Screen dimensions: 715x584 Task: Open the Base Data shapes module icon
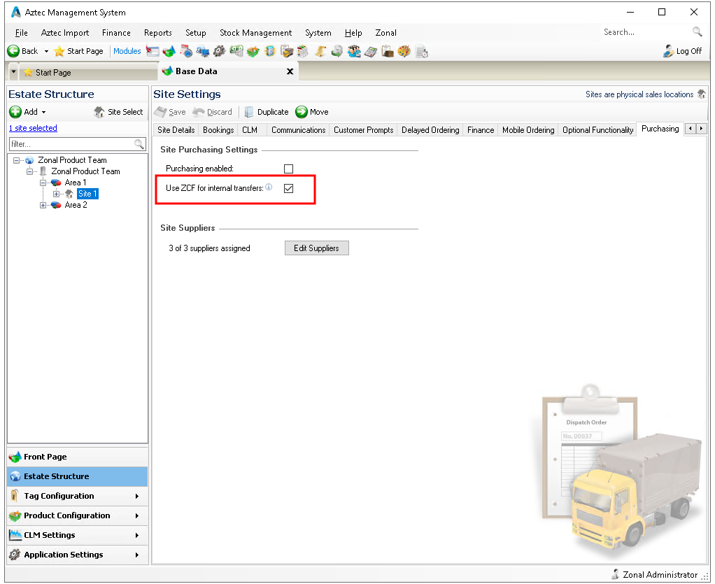[x=169, y=52]
